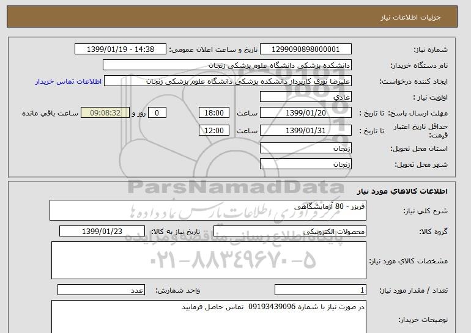Click the label واحد شمارش
This screenshot has height=333, width=471.
pyautogui.click(x=178, y=290)
